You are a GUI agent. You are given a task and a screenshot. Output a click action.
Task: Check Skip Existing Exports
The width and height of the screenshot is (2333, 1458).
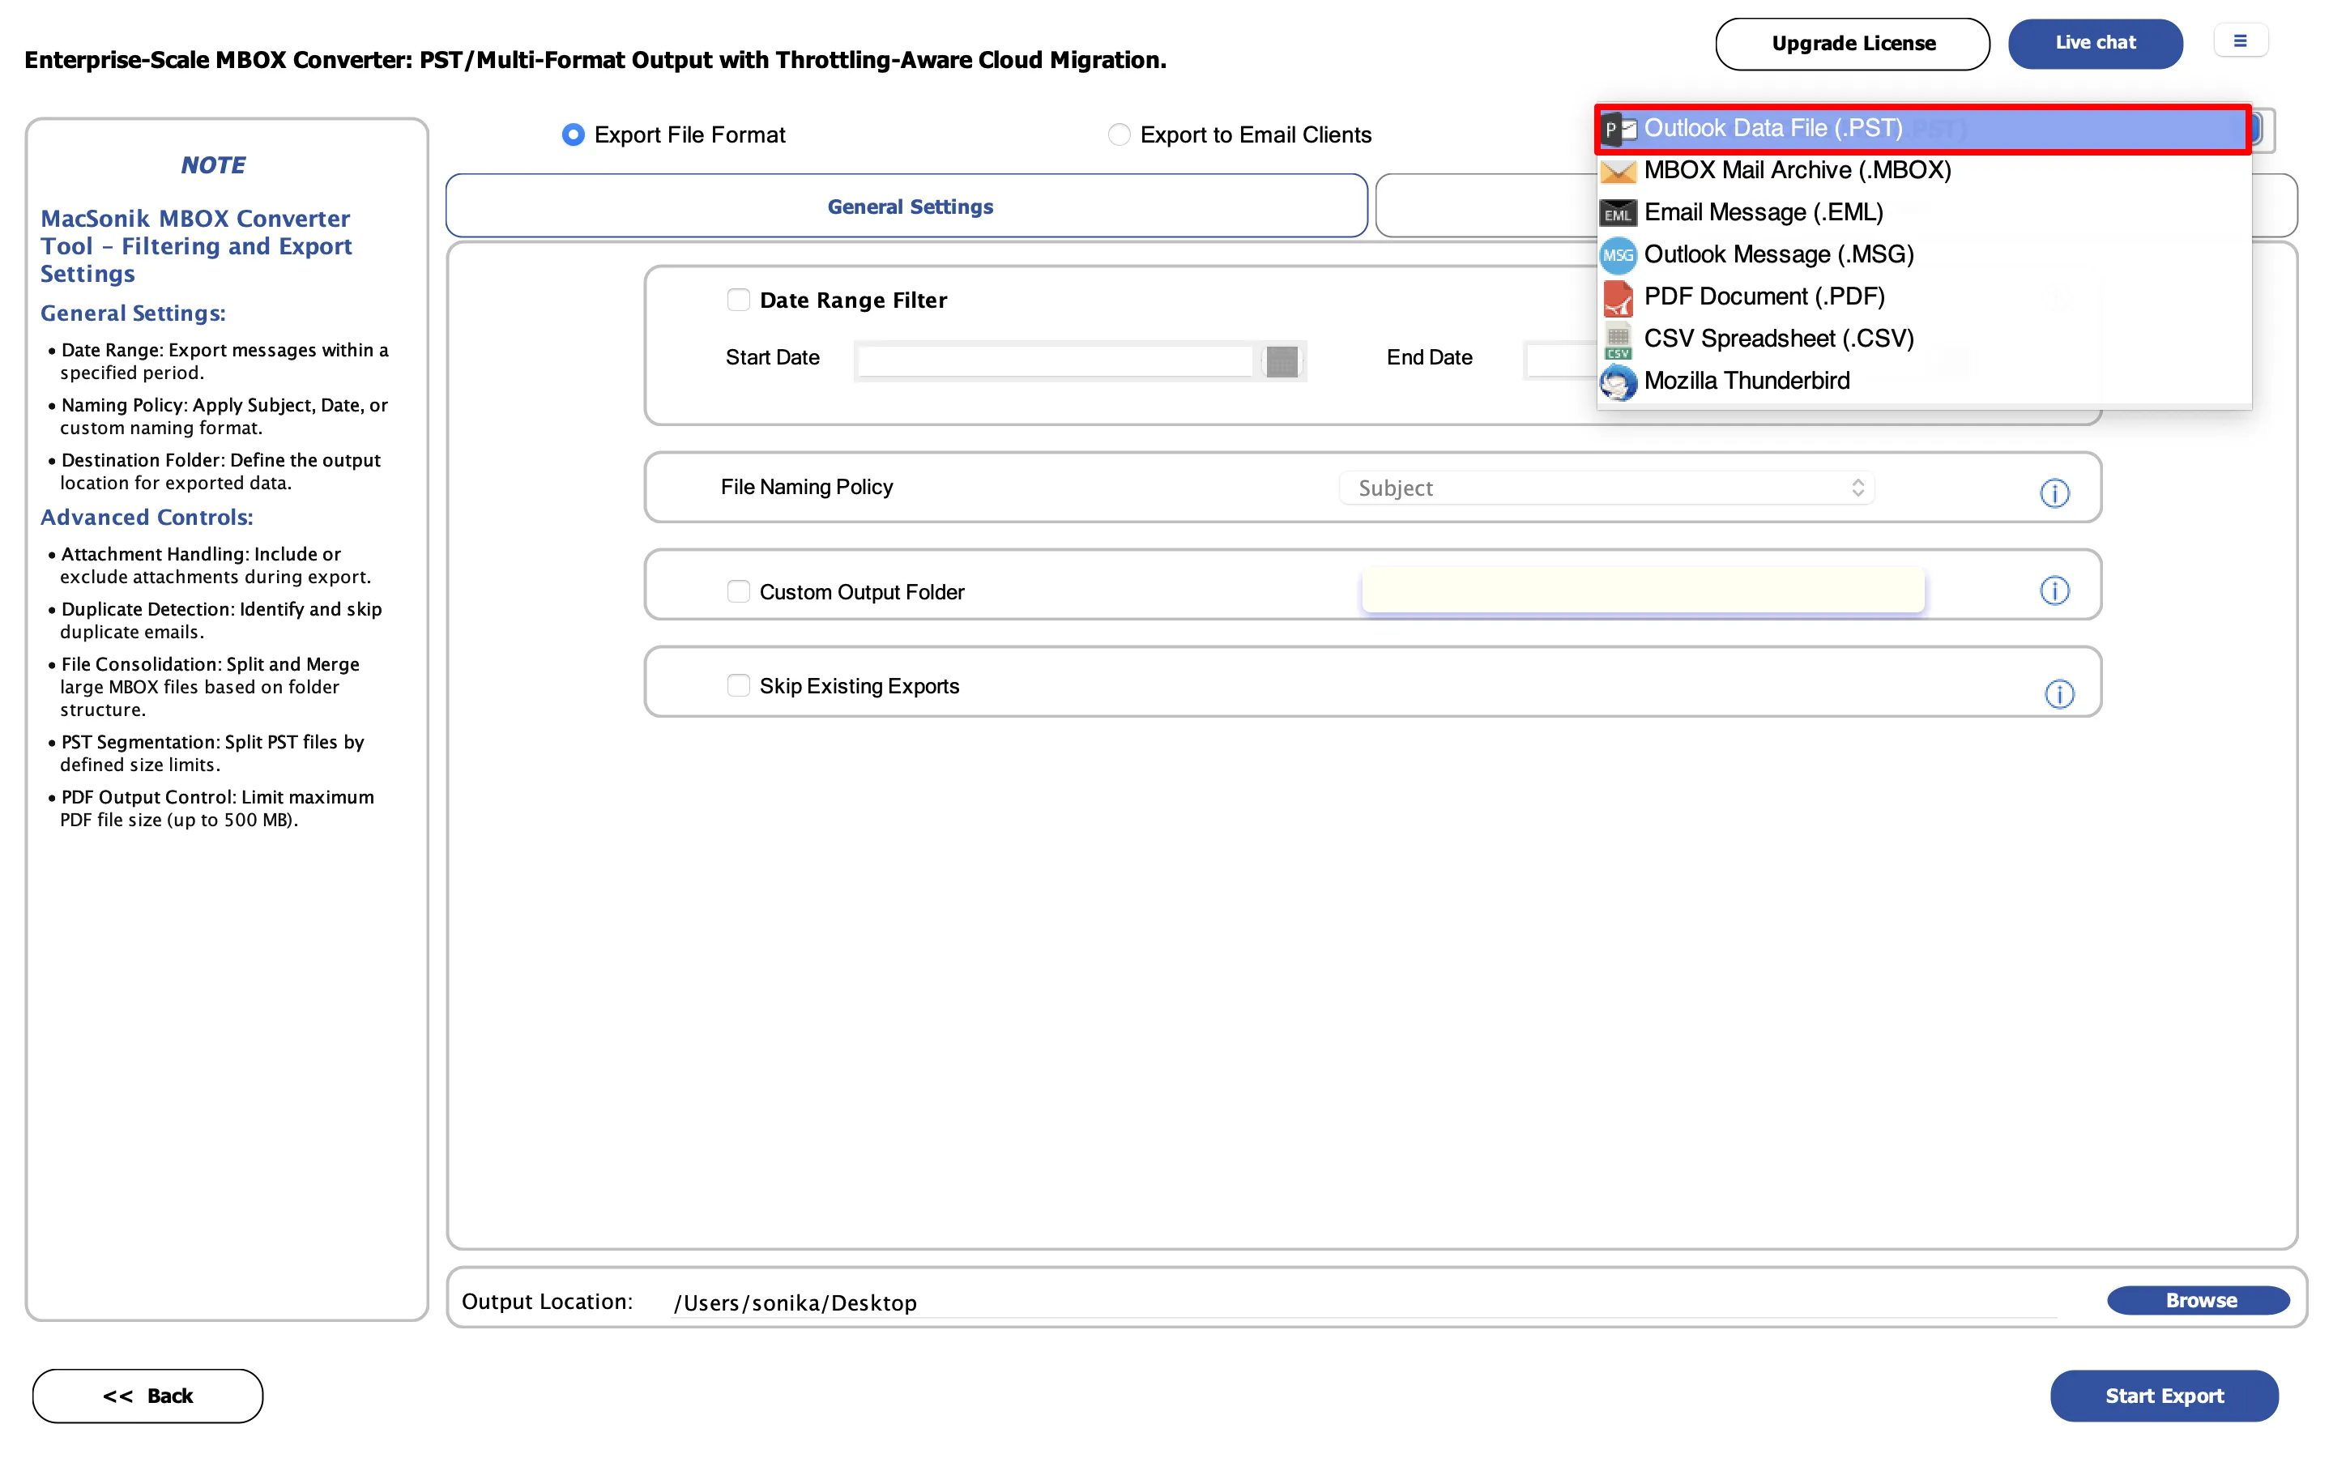click(739, 685)
